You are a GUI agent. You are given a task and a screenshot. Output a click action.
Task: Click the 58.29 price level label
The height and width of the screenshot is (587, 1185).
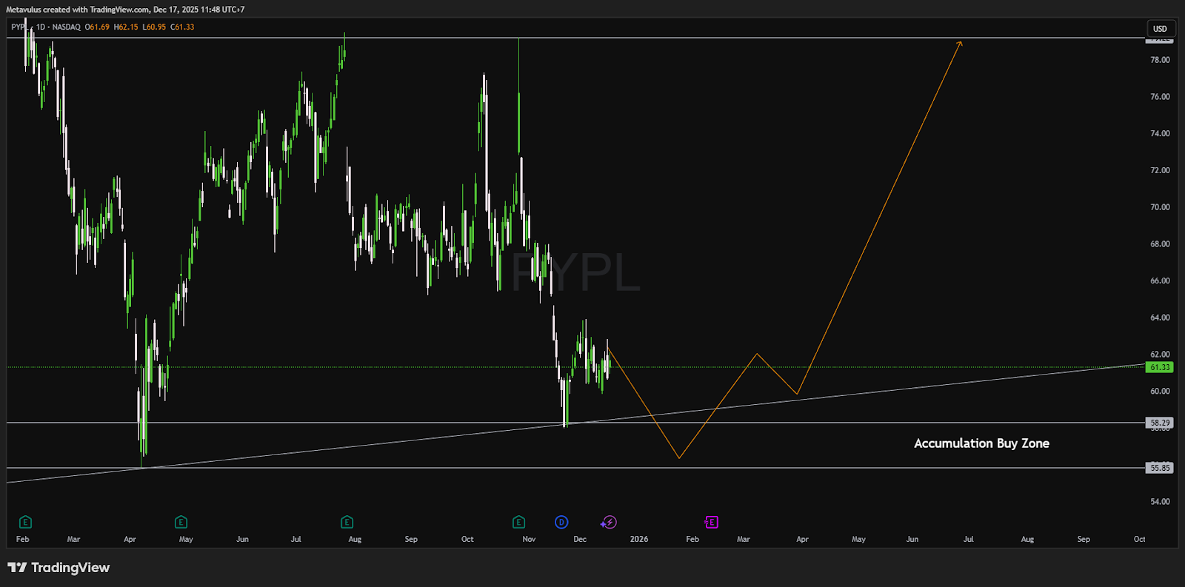coord(1160,423)
